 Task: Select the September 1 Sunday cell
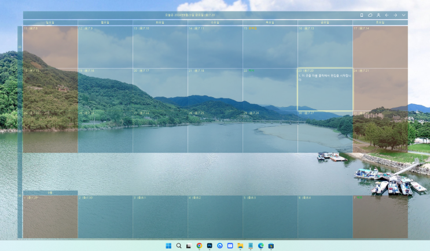50,217
